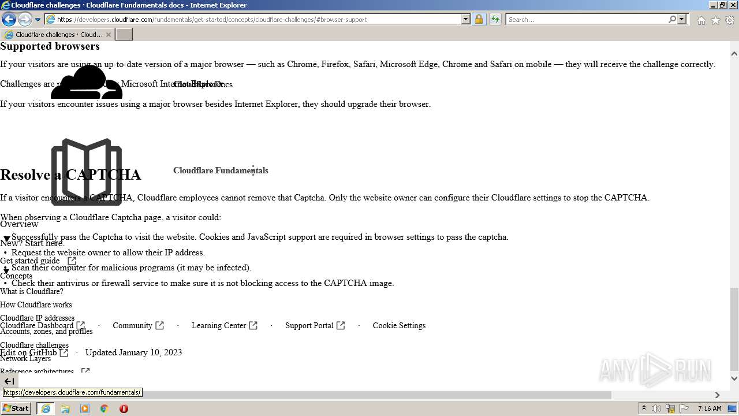
Task: Collapse the Concepts section triangle
Action: click(x=6, y=271)
